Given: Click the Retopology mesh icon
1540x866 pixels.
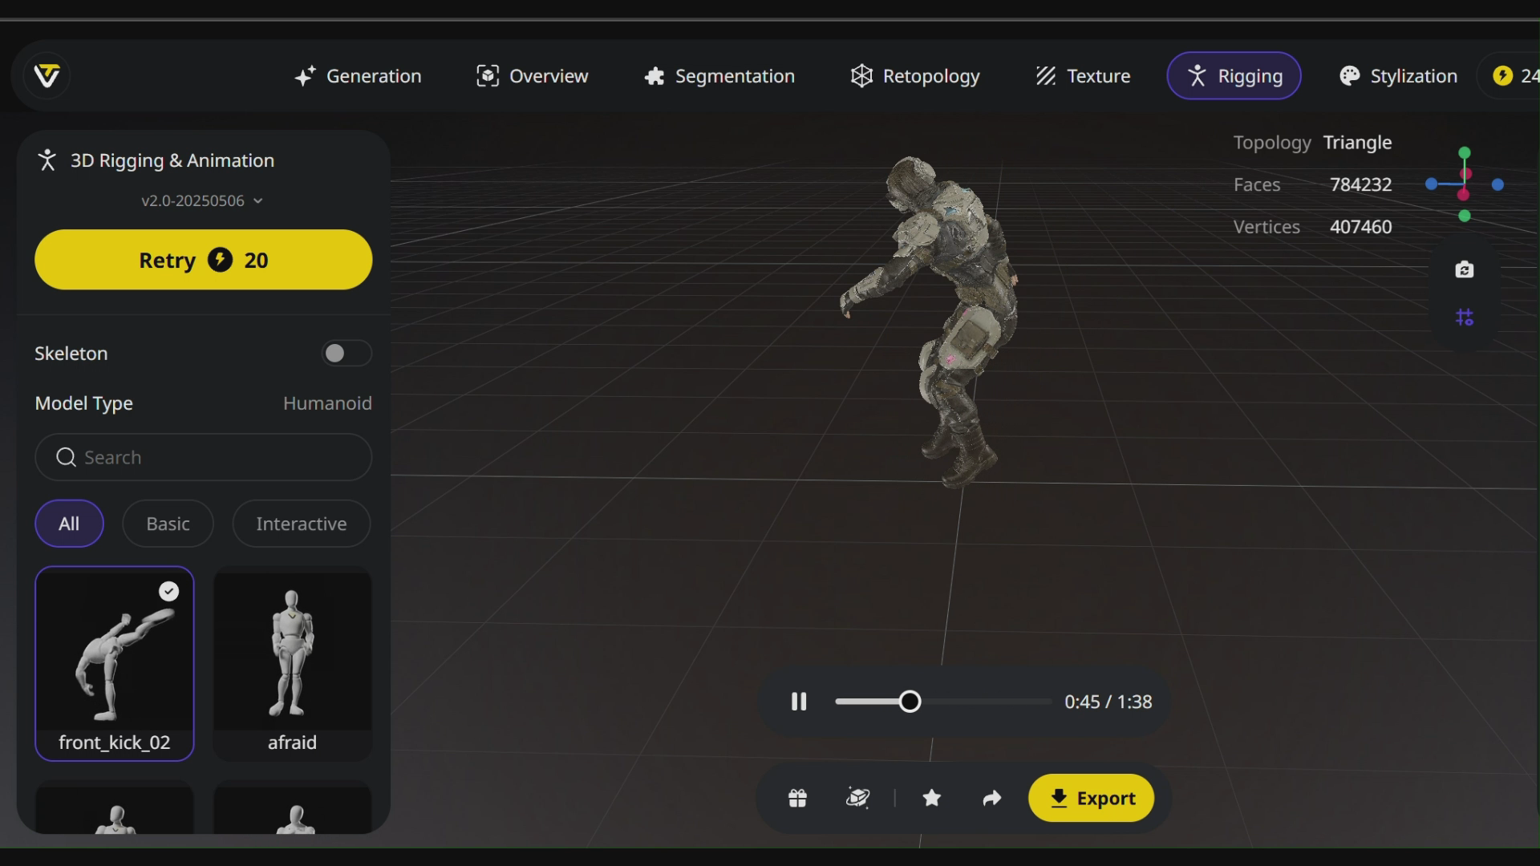Looking at the screenshot, I should click(x=861, y=76).
